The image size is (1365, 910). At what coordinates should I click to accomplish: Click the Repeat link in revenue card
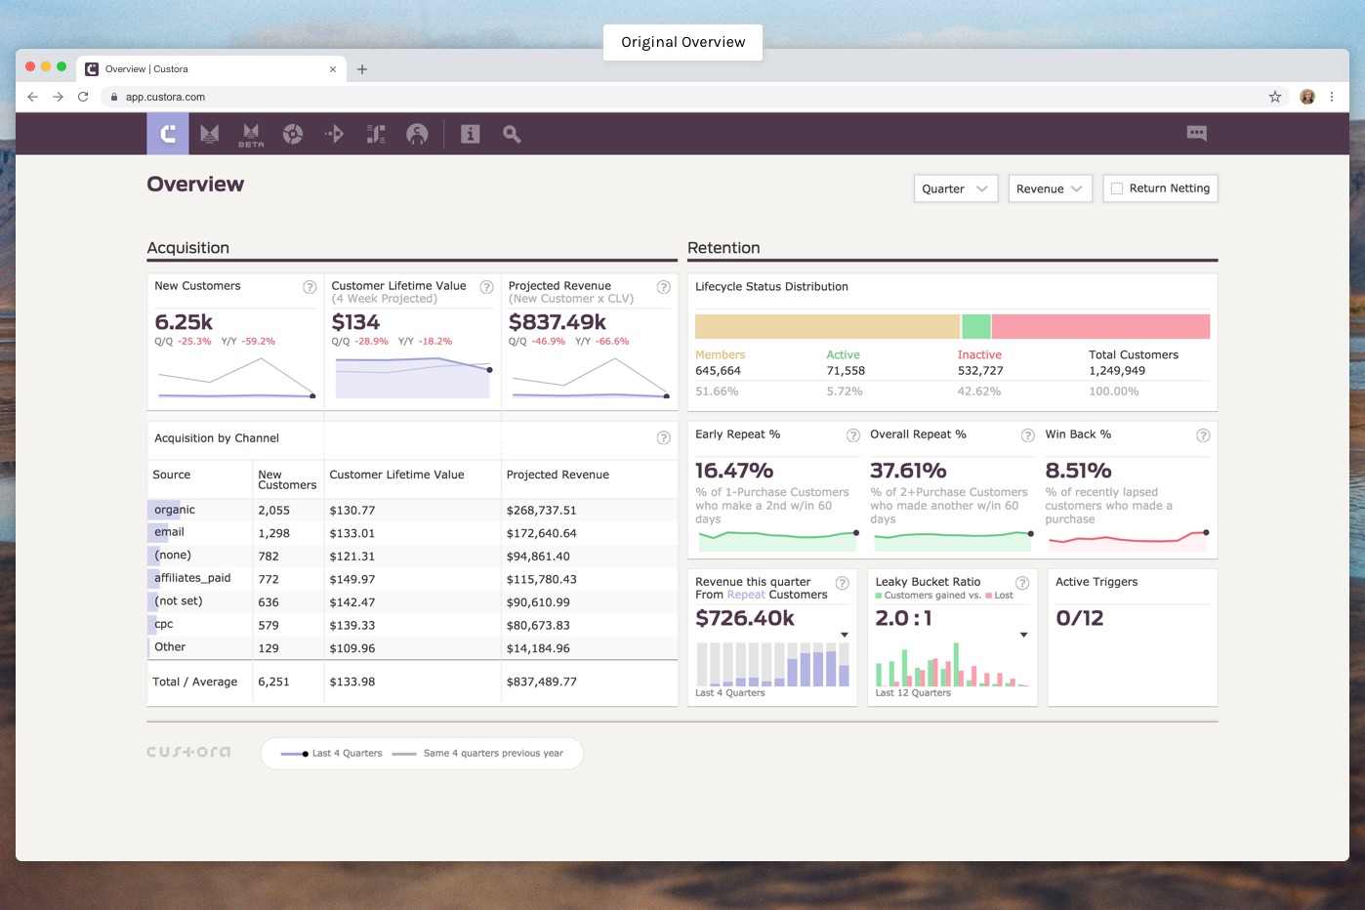click(x=746, y=595)
